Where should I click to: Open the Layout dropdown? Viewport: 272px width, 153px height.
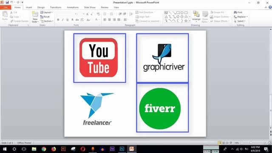tap(46, 12)
